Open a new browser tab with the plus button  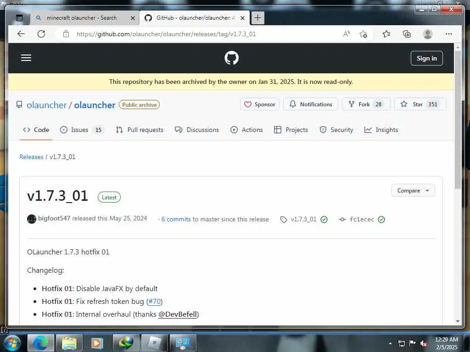tap(257, 18)
